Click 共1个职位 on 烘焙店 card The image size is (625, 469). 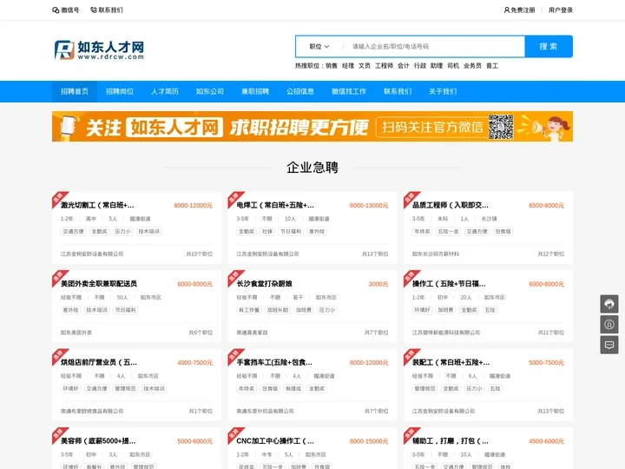point(201,411)
